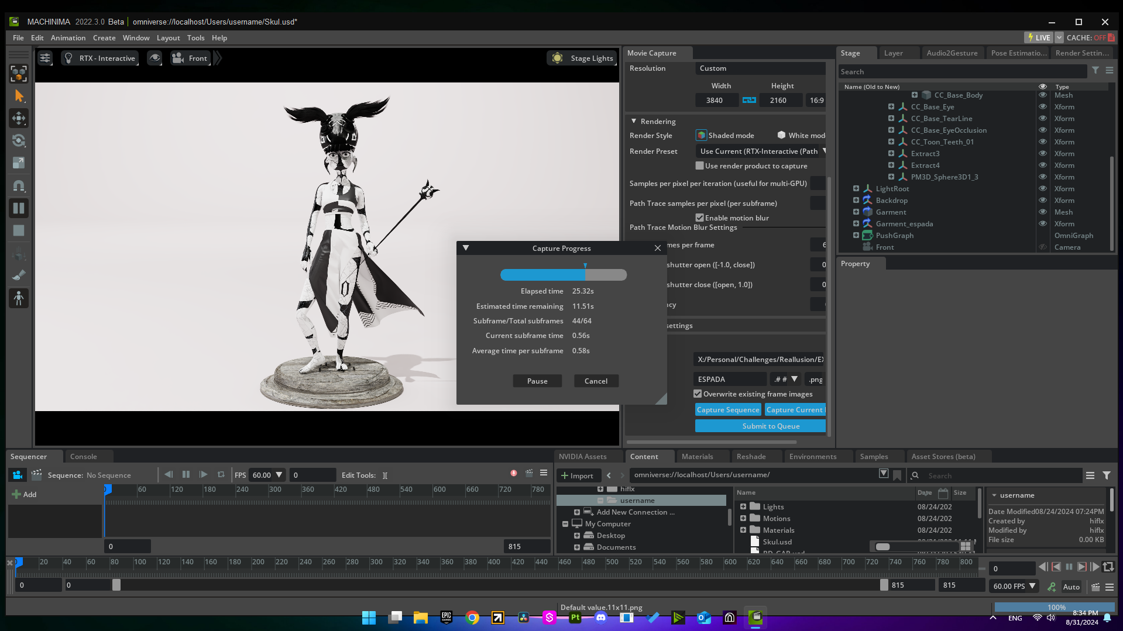Click the sequencer record button
1123x631 pixels.
514,473
